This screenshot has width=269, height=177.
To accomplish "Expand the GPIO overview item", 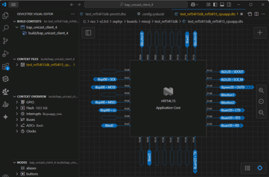I will 17,102.
